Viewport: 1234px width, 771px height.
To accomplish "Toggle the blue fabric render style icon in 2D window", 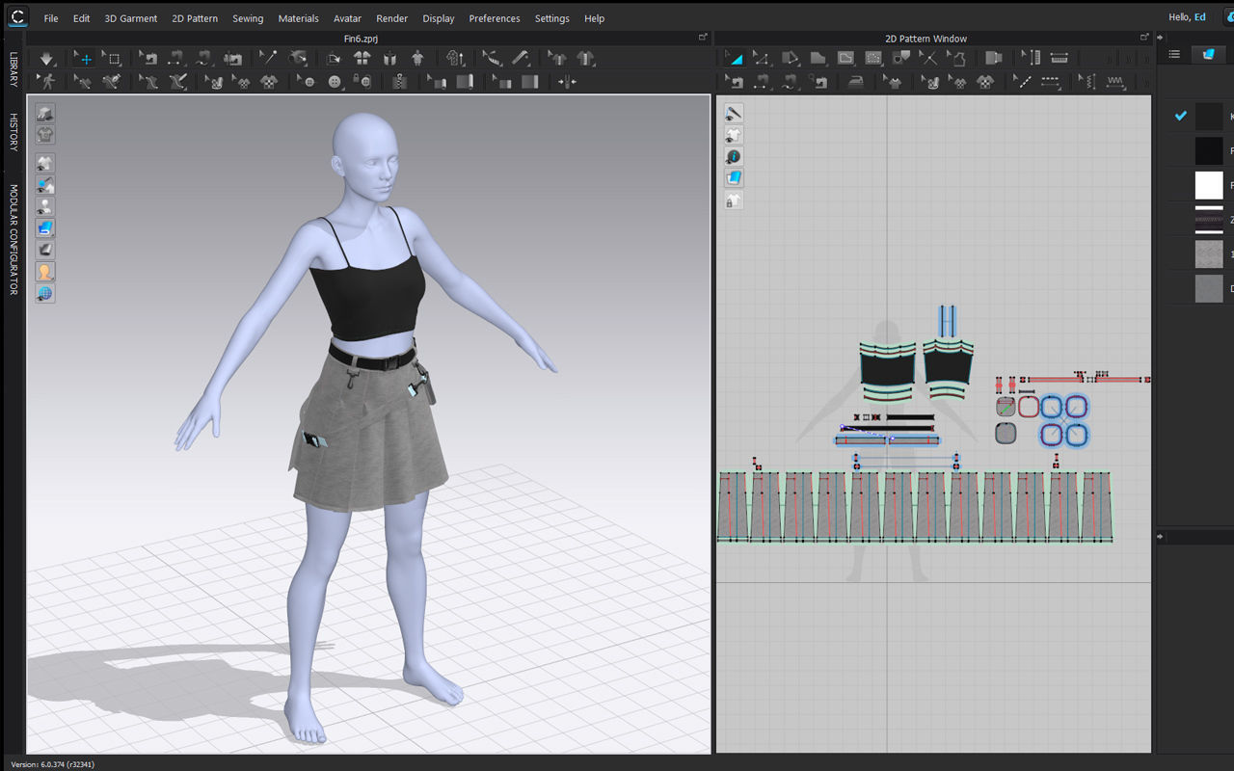I will [x=734, y=178].
